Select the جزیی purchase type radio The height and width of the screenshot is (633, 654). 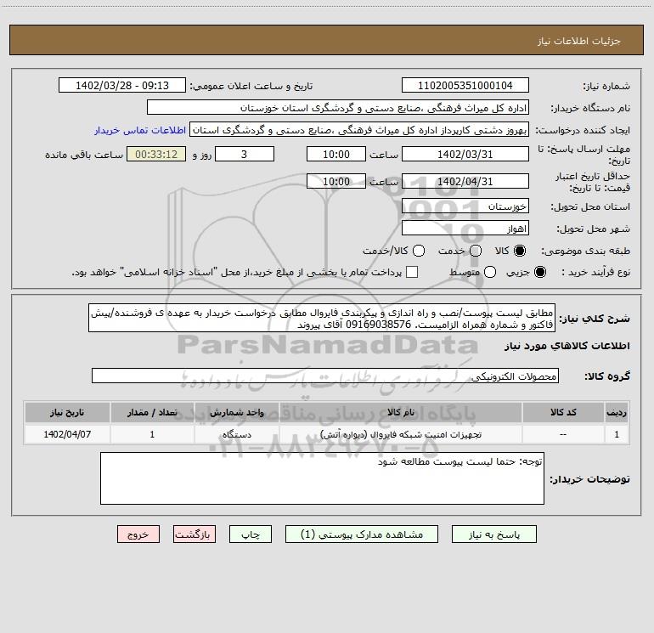tap(539, 272)
